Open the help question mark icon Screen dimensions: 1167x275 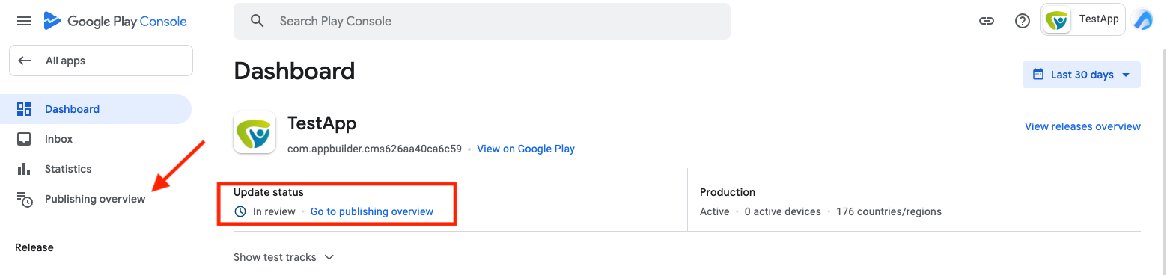[x=1023, y=21]
